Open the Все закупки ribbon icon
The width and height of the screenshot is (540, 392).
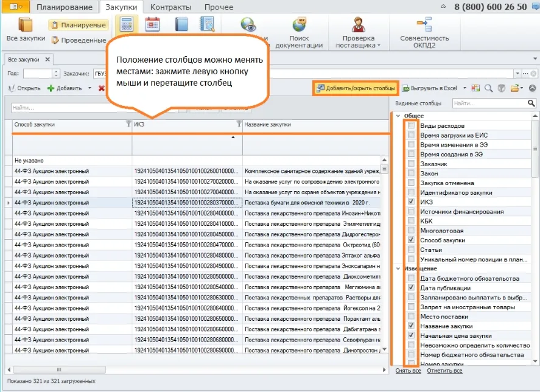pos(25,25)
